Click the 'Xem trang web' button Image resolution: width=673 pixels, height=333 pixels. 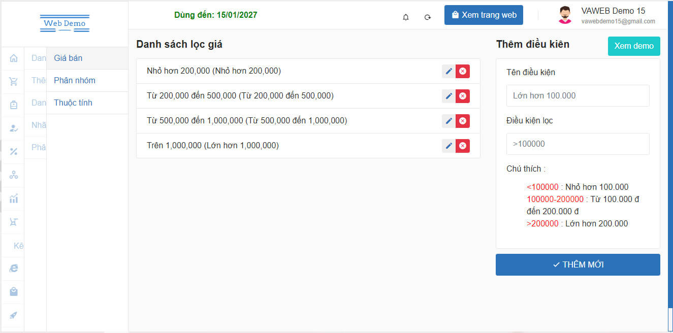pyautogui.click(x=484, y=15)
